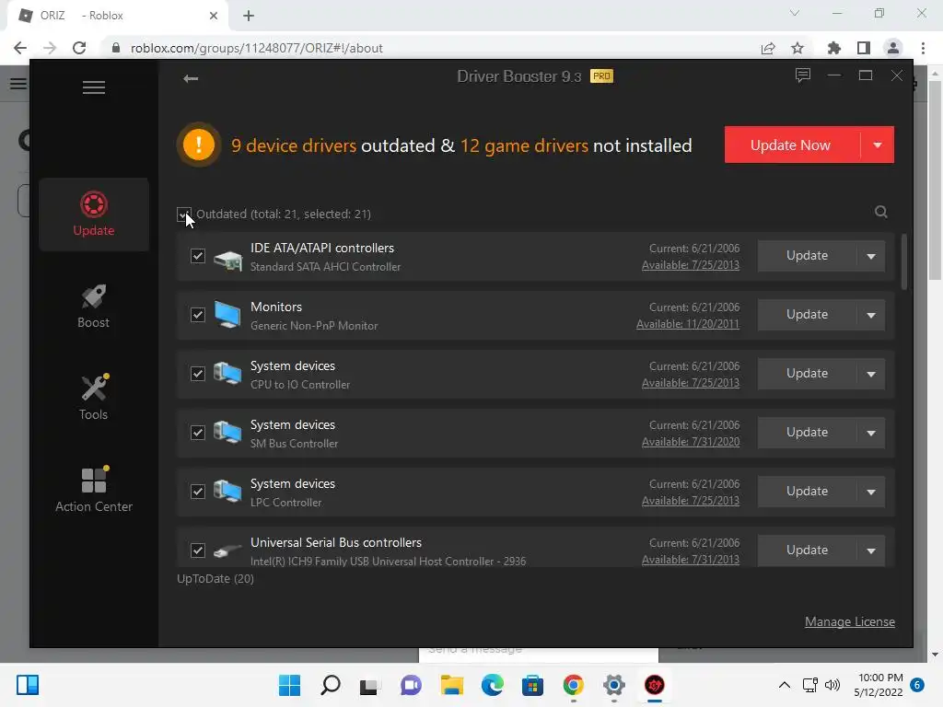Open Driver Booster icon in taskbar

tap(655, 685)
